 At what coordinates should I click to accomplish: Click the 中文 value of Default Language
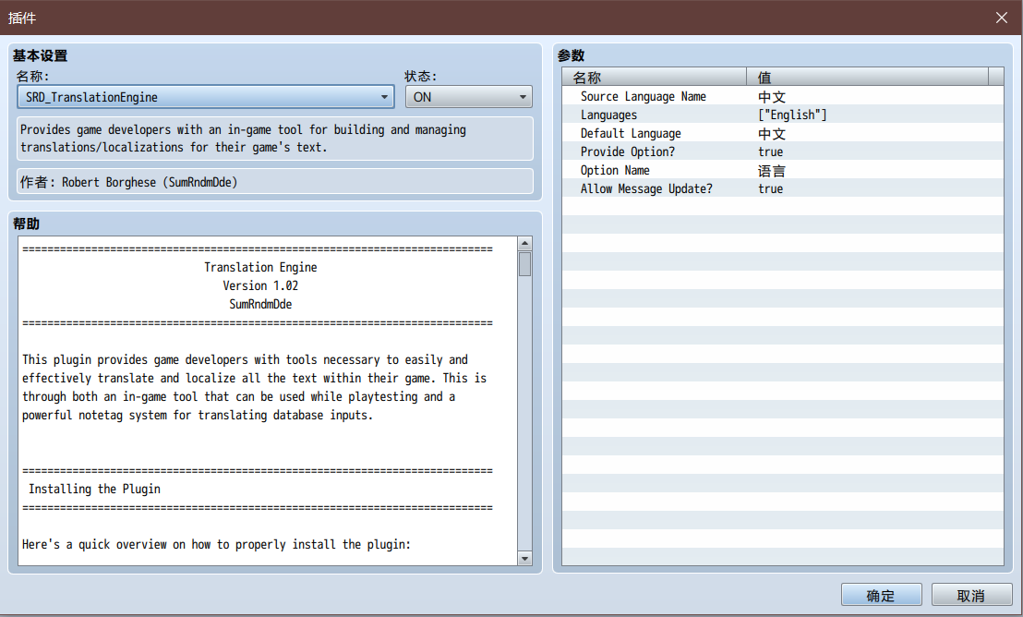tap(771, 133)
